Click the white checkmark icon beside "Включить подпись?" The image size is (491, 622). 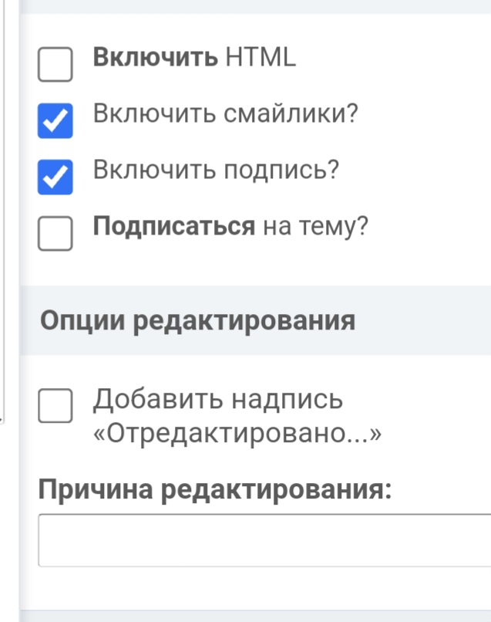55,177
